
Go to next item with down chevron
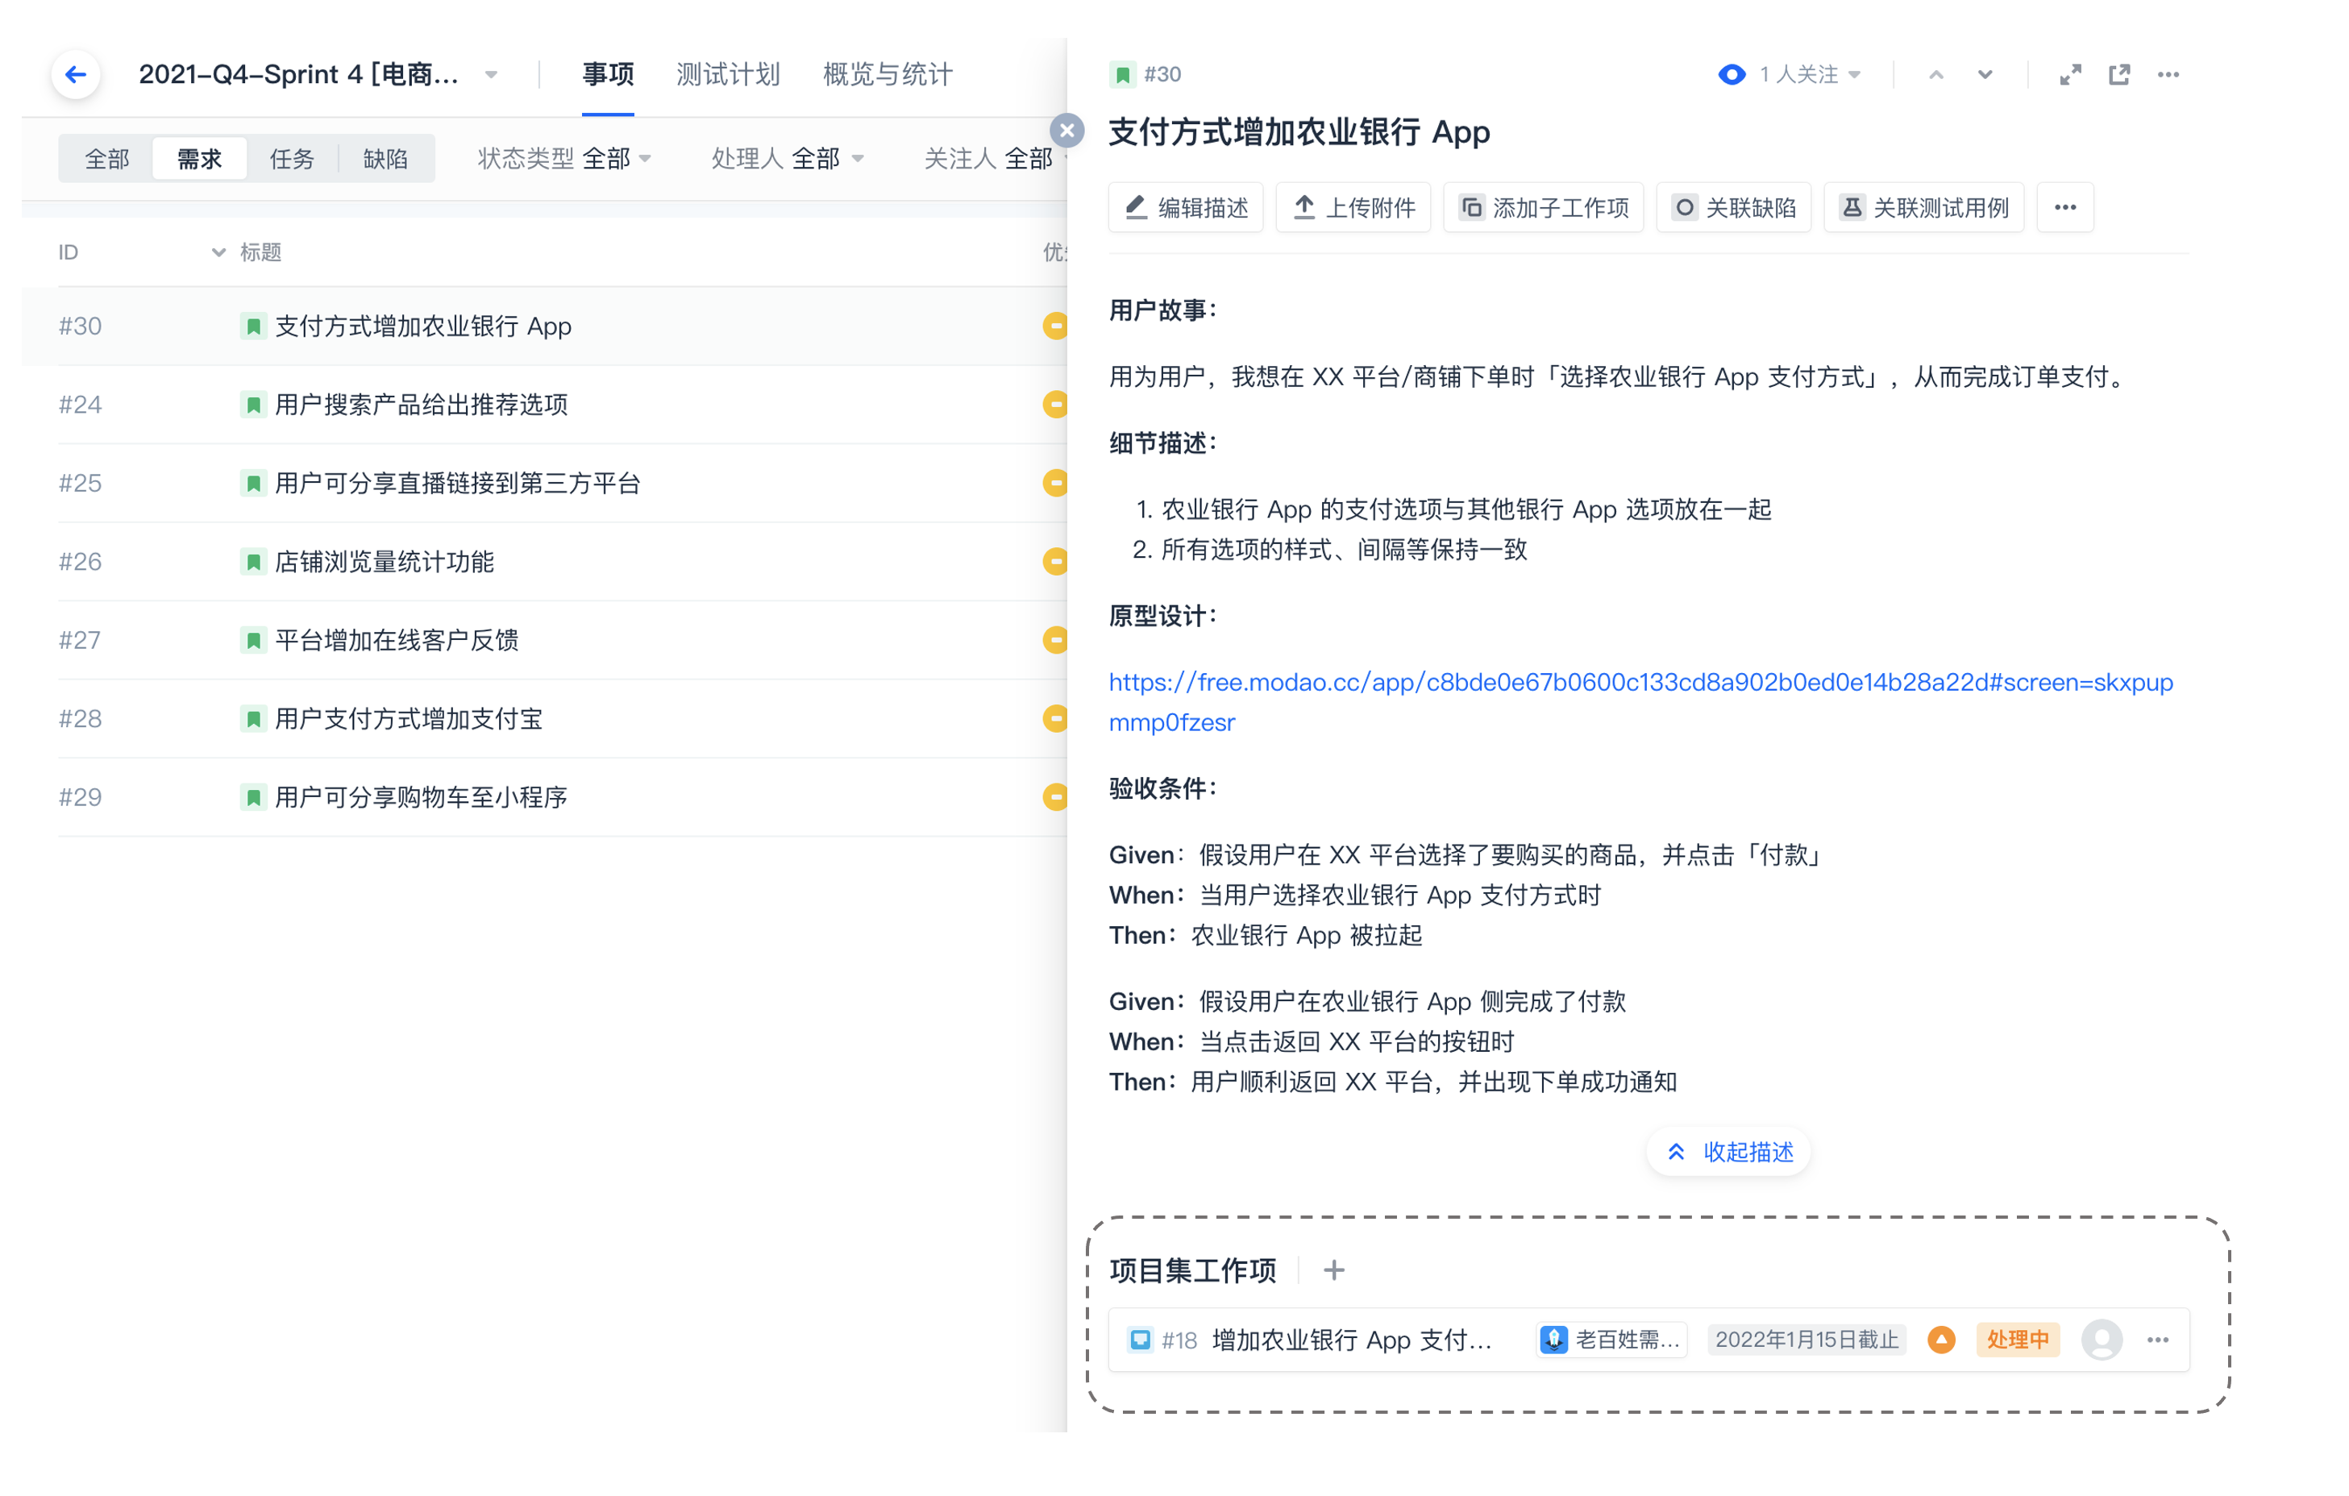(x=1985, y=74)
